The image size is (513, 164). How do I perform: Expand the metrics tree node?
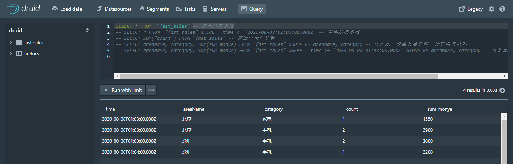point(10,54)
